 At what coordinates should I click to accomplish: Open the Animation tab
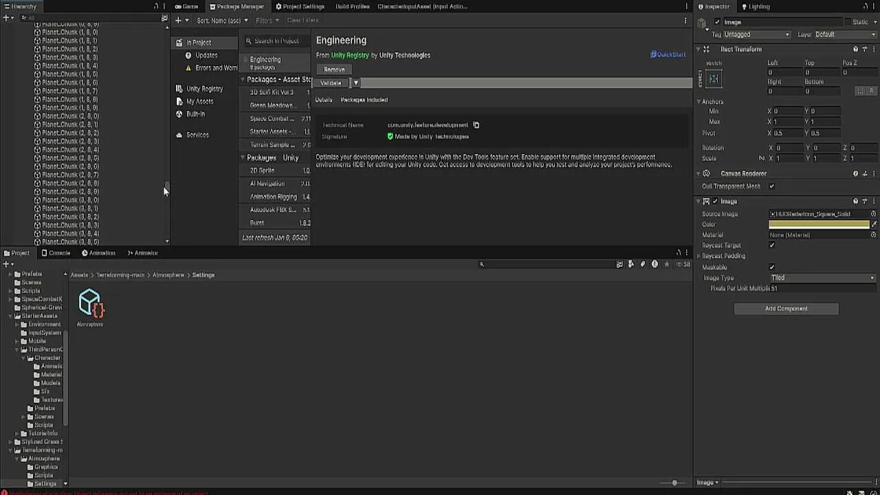pos(98,253)
